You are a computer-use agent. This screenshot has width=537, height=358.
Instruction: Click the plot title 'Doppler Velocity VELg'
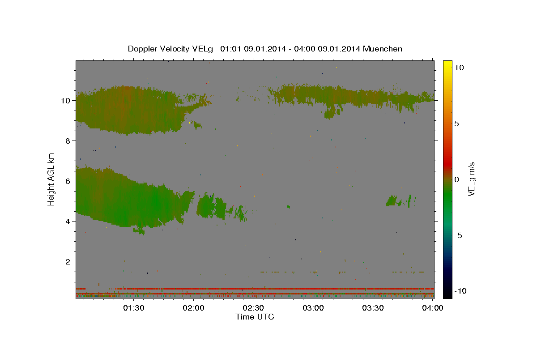(171, 49)
